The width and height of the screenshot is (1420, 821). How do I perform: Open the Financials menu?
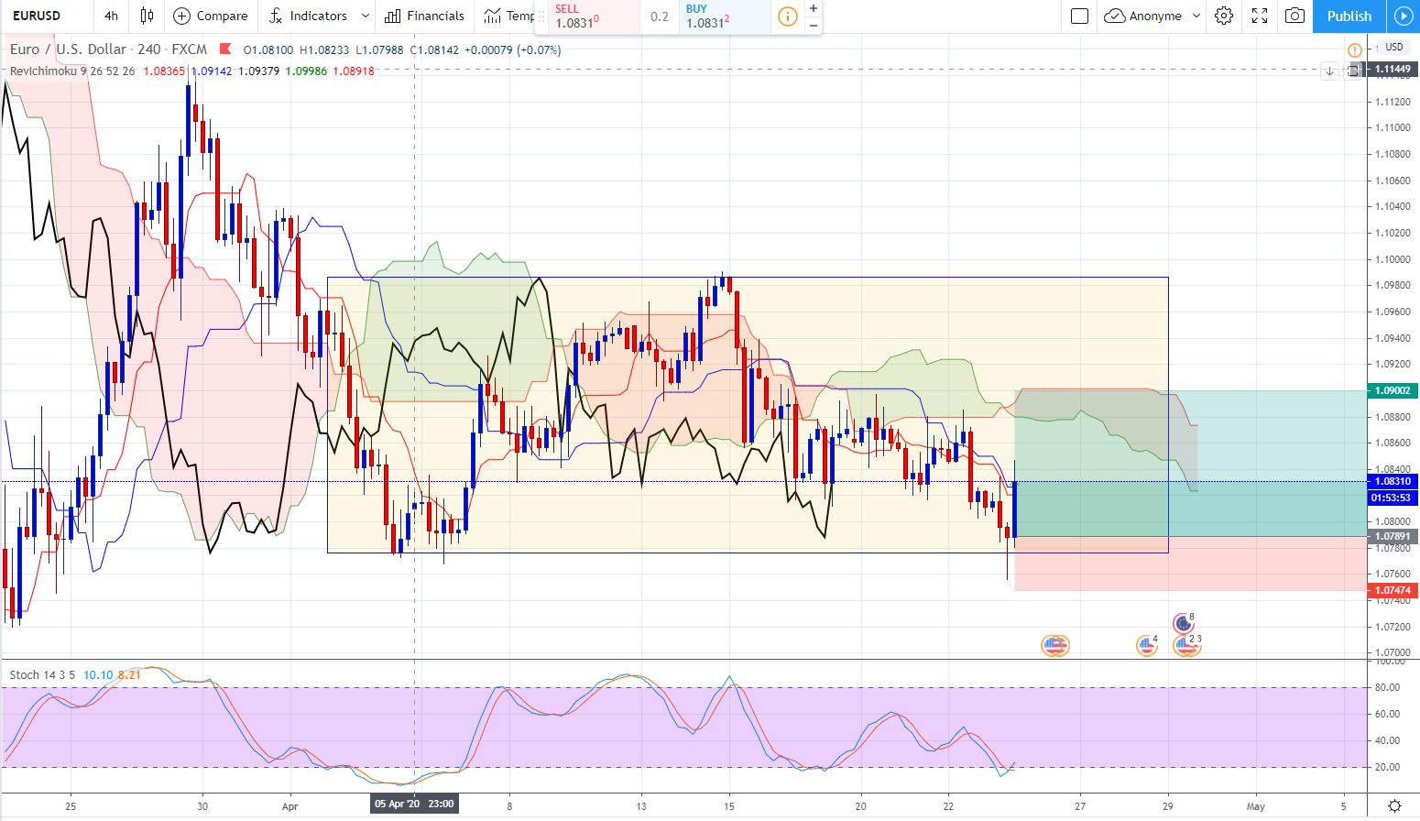pos(424,16)
